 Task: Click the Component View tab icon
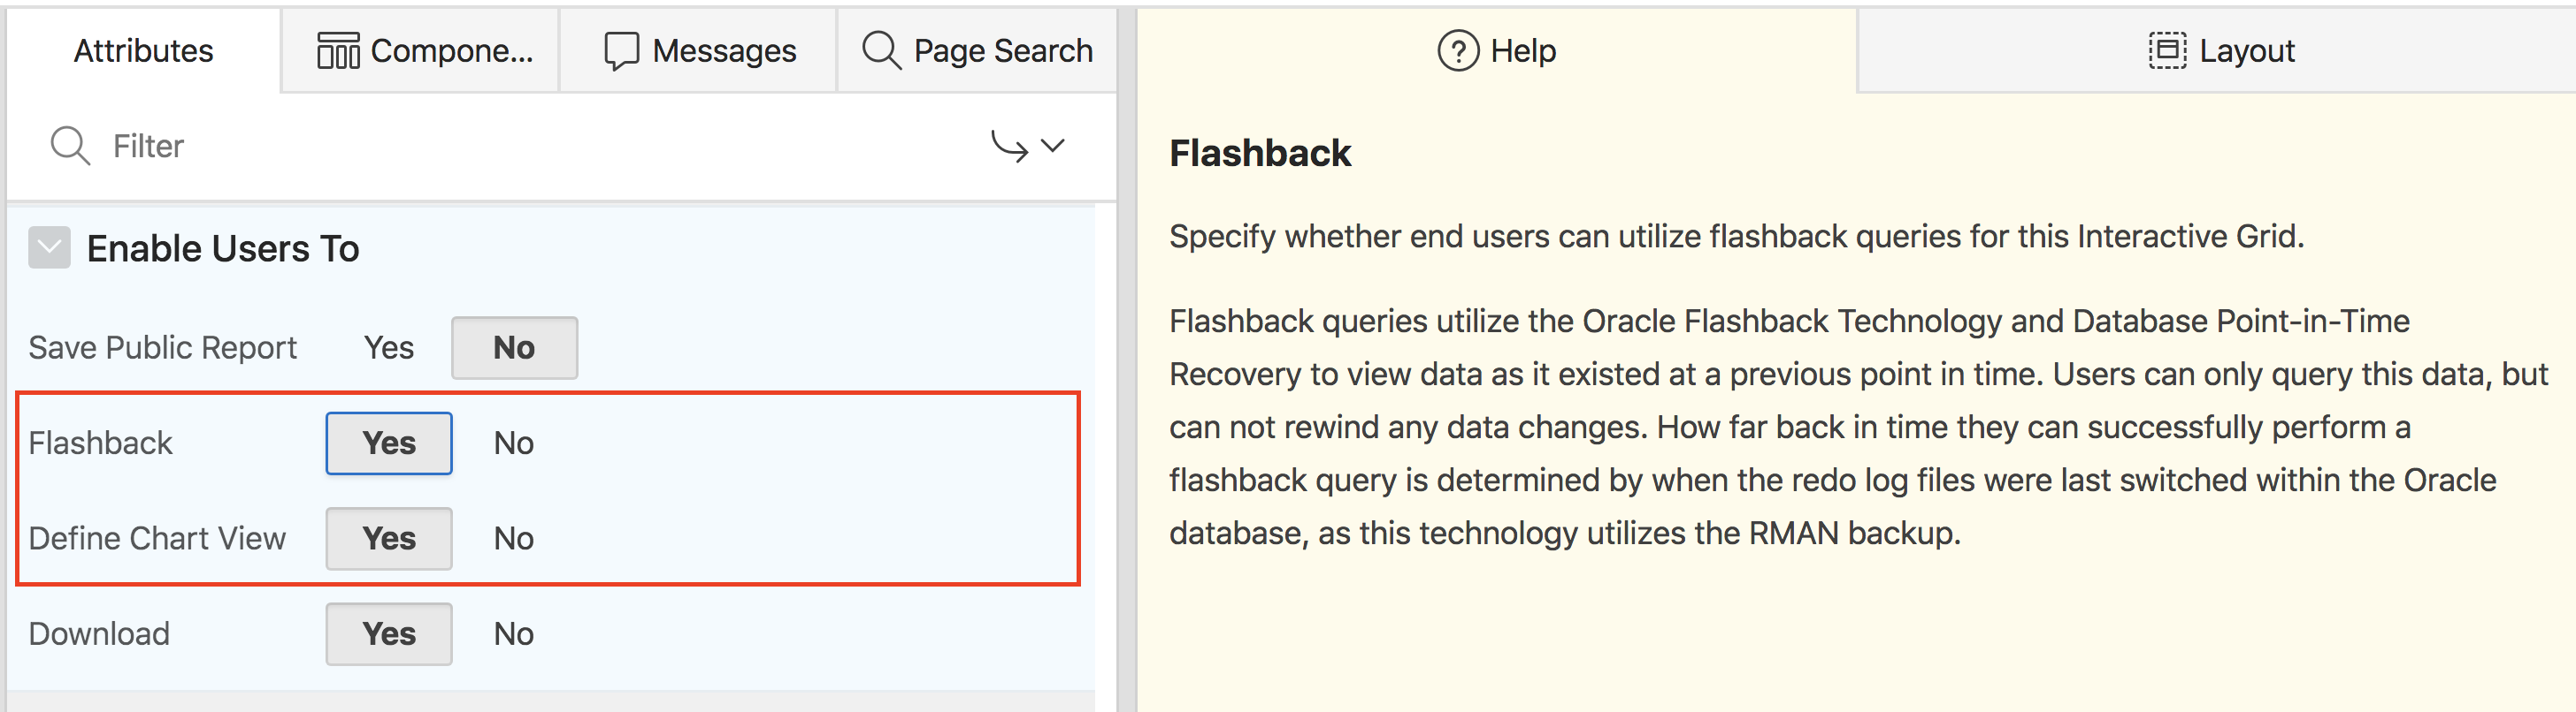(x=338, y=51)
